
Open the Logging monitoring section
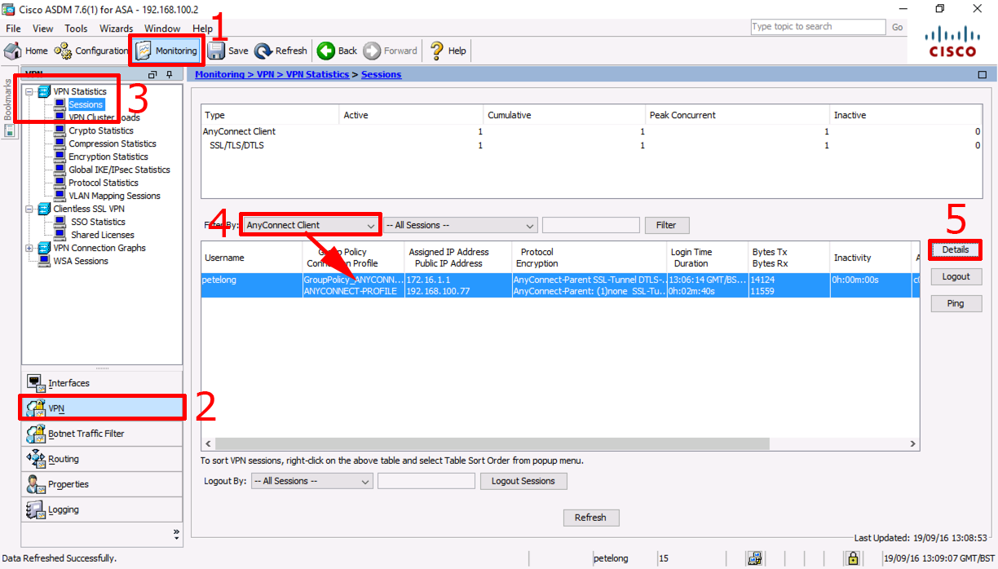pyautogui.click(x=102, y=509)
